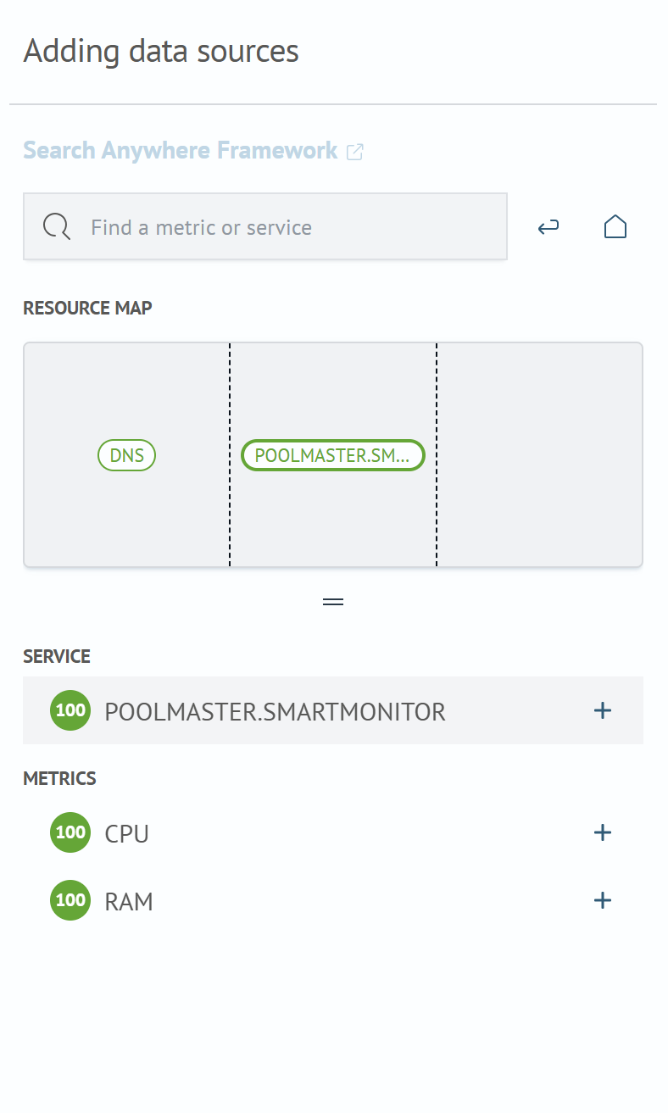Select the DNS node in resource map

point(127,455)
